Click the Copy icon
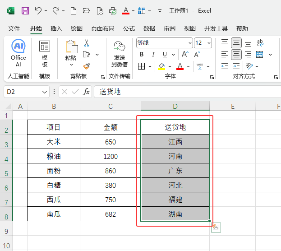This screenshot has width=281, height=251. [87, 55]
